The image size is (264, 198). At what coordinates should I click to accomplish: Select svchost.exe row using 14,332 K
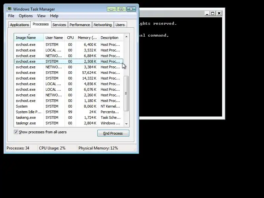[x=69, y=78]
